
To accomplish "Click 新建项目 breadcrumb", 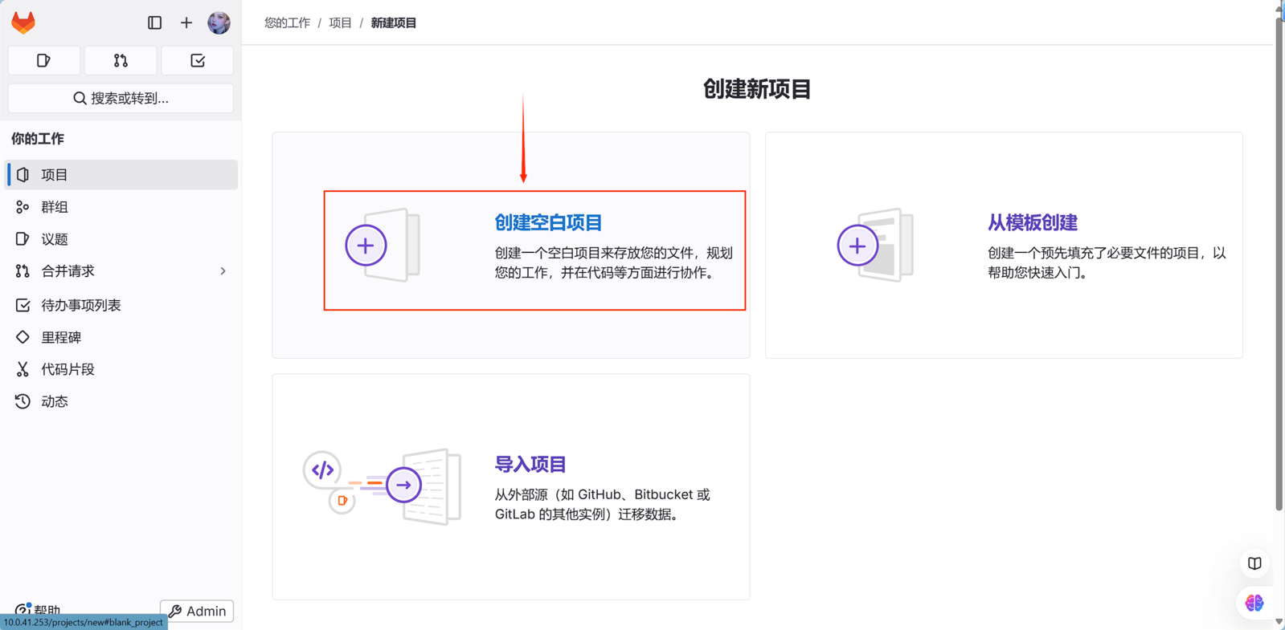I will pos(394,22).
